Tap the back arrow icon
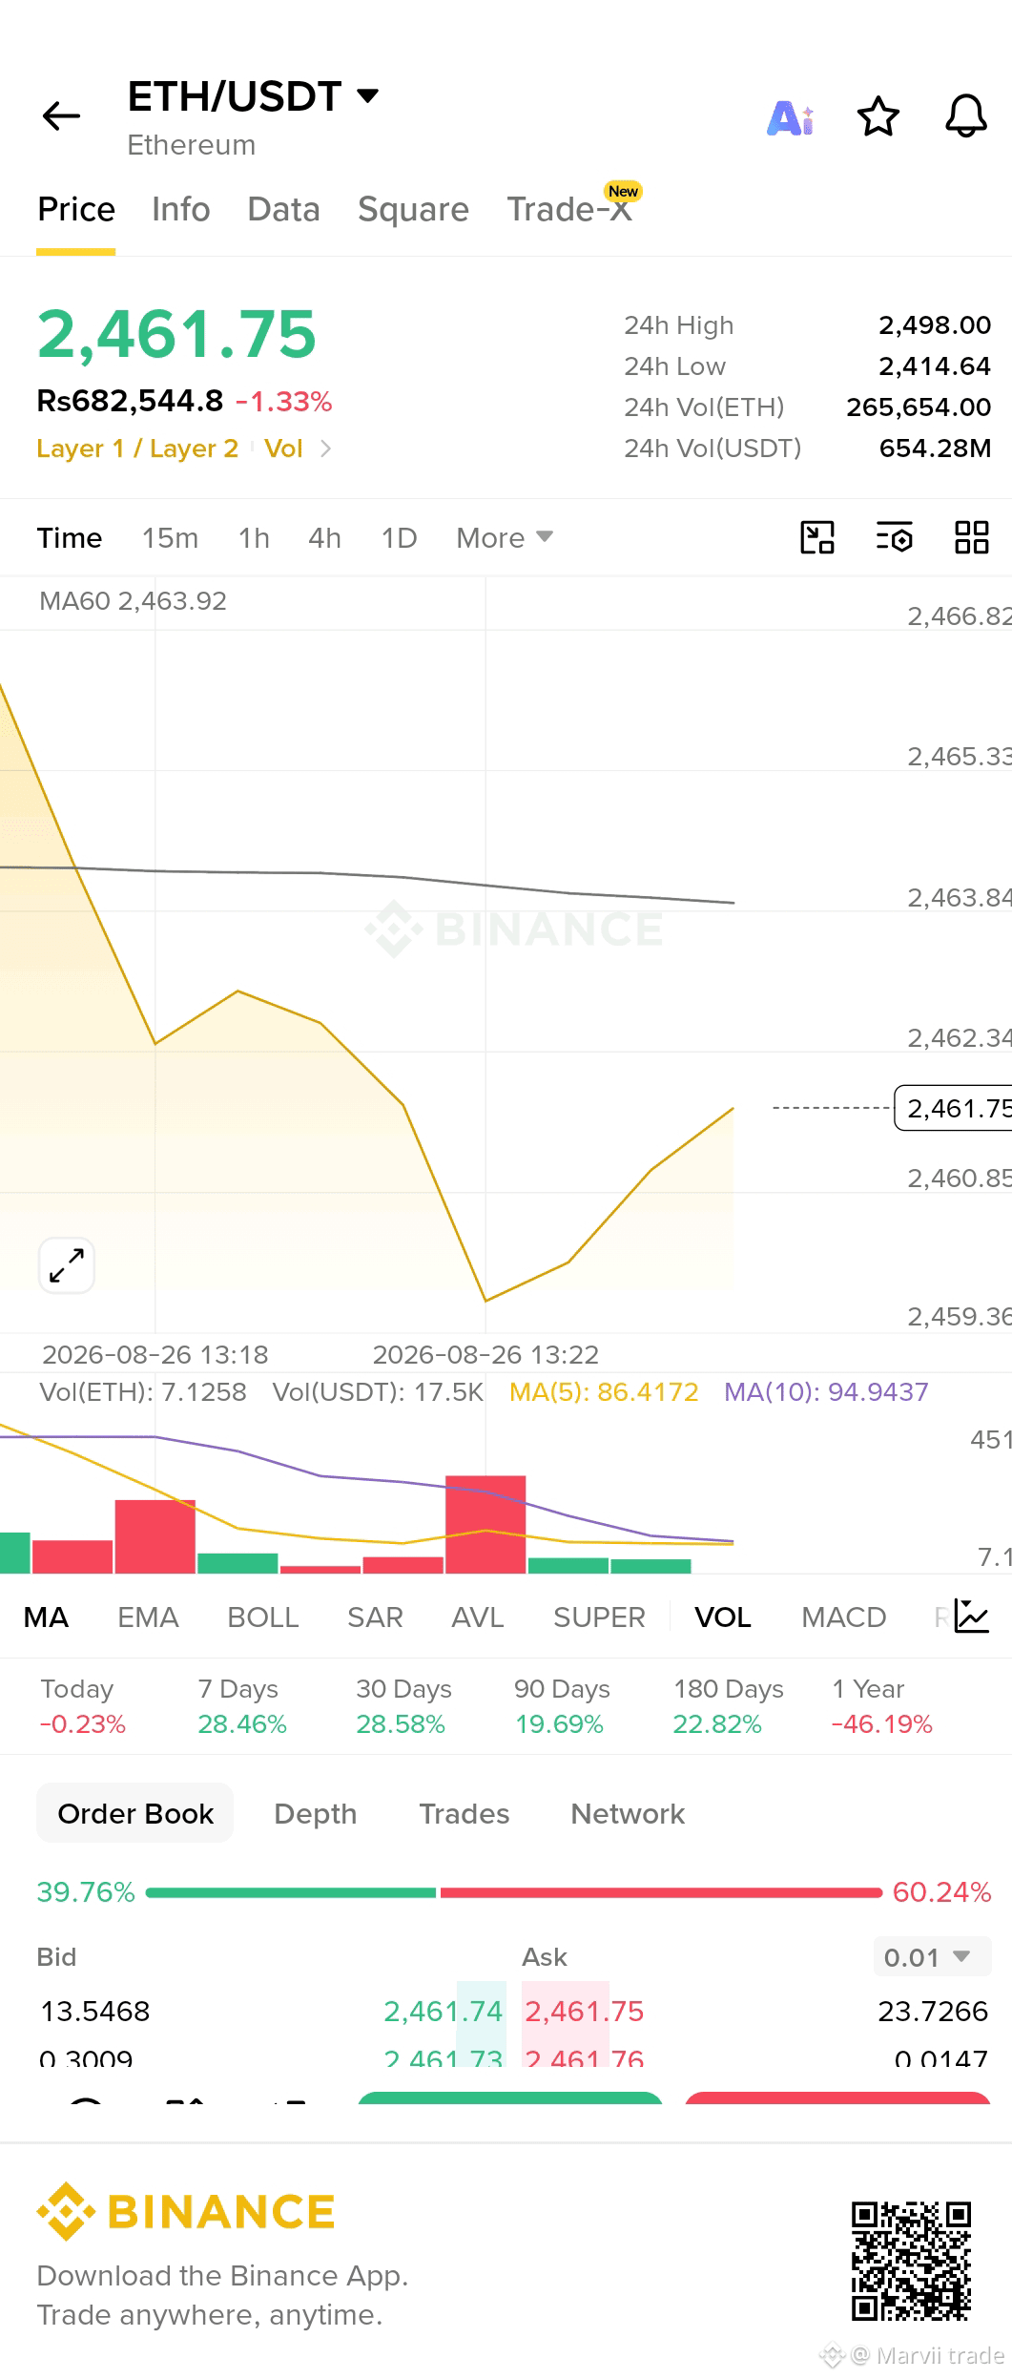Viewport: 1012px width, 2379px height. (61, 116)
